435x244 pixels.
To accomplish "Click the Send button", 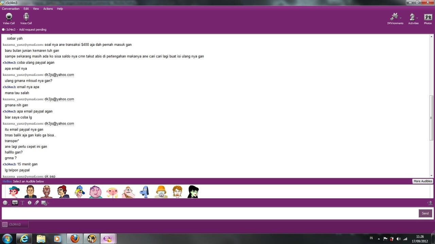I will pyautogui.click(x=425, y=213).
